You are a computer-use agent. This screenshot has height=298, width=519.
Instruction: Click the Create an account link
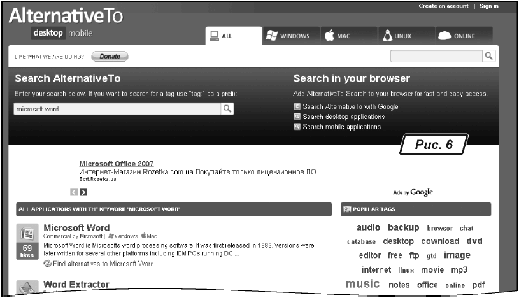click(x=443, y=6)
